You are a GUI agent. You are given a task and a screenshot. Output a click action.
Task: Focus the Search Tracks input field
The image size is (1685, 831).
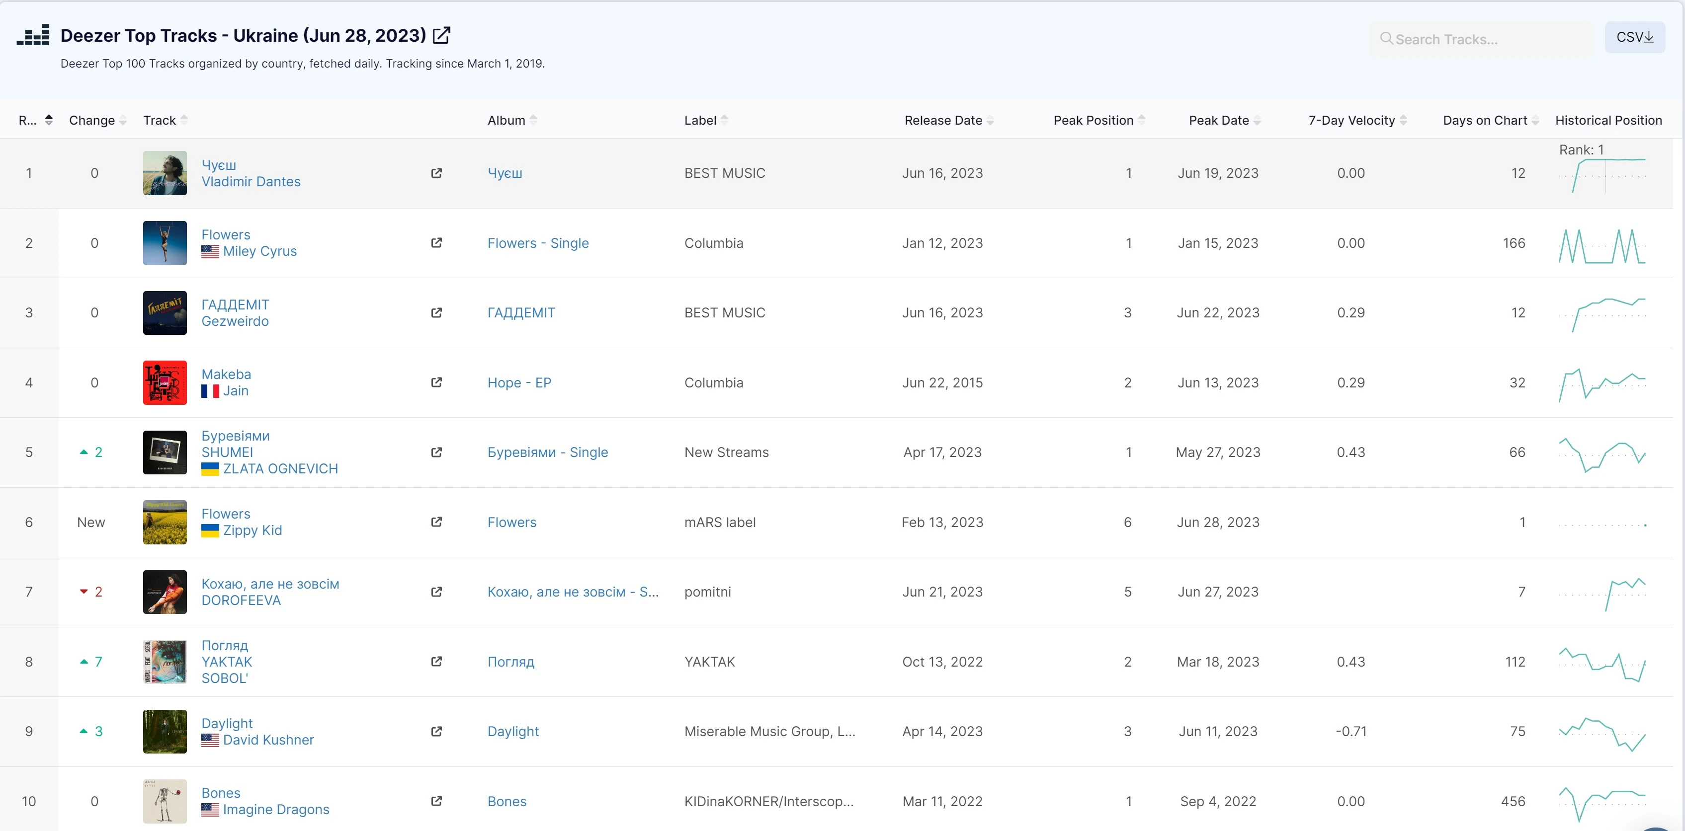pos(1482,39)
